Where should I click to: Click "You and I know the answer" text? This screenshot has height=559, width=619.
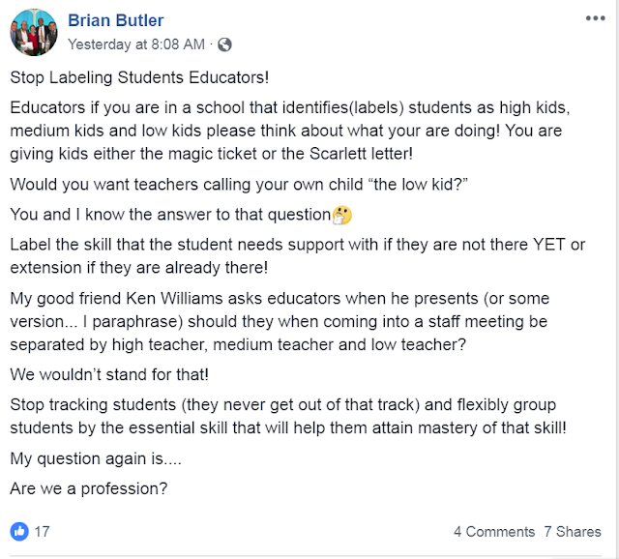(169, 214)
